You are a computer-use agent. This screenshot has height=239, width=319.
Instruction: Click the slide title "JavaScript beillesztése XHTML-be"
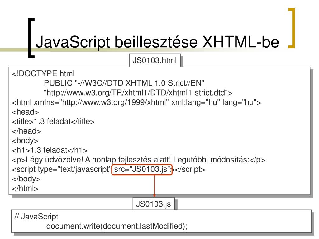point(157,42)
